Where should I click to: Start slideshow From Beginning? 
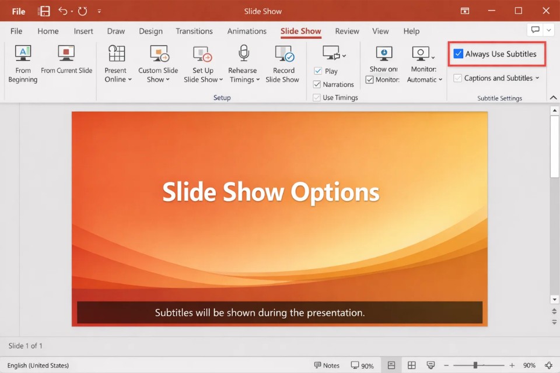(x=23, y=63)
